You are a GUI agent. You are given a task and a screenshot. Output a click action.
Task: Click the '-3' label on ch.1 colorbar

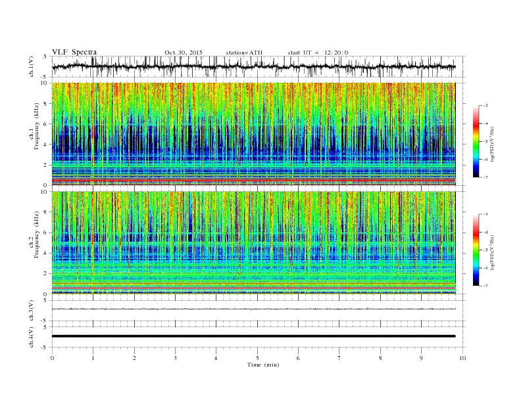pos(485,106)
